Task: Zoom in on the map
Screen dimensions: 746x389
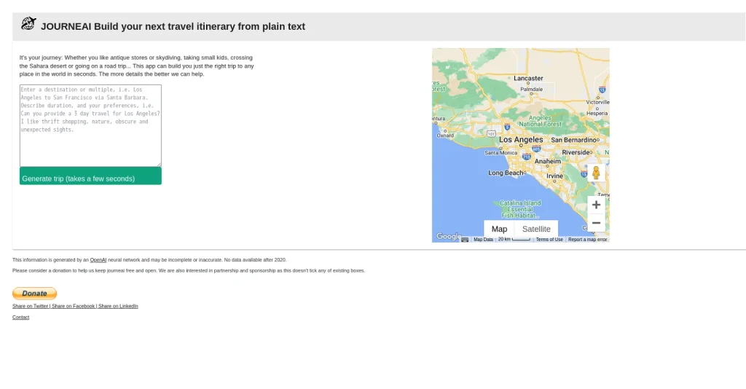Action: 596,205
